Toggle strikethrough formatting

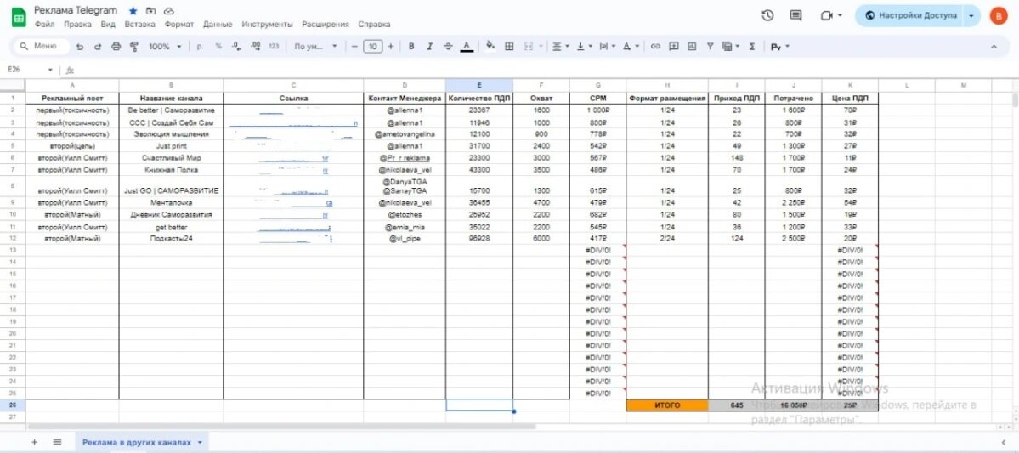(448, 46)
